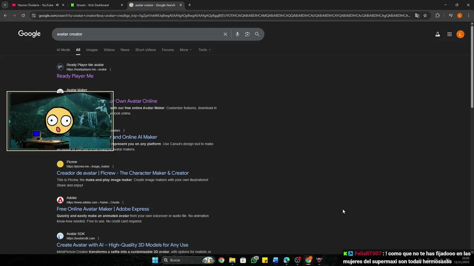Open the Chrome profile avatar in toolbar
Screen dimensions: 474x266
(x=460, y=16)
